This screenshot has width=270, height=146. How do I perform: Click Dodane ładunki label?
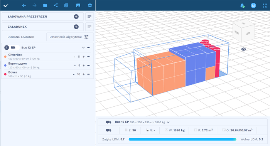[21, 37]
